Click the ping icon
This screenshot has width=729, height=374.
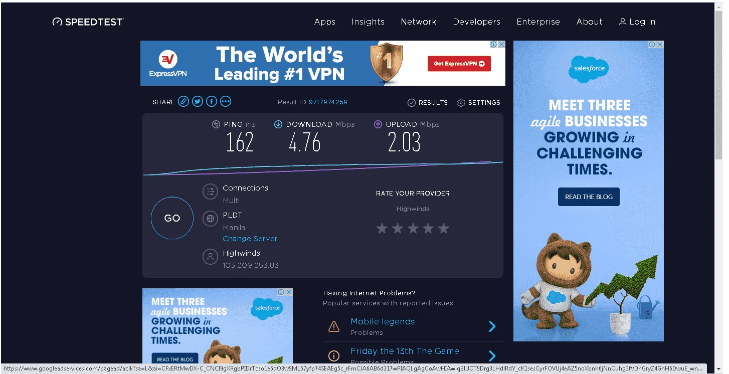[x=216, y=124]
